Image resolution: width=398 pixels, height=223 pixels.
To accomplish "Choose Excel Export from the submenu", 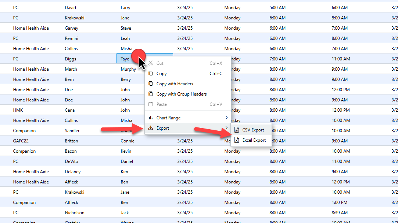I will [x=254, y=140].
